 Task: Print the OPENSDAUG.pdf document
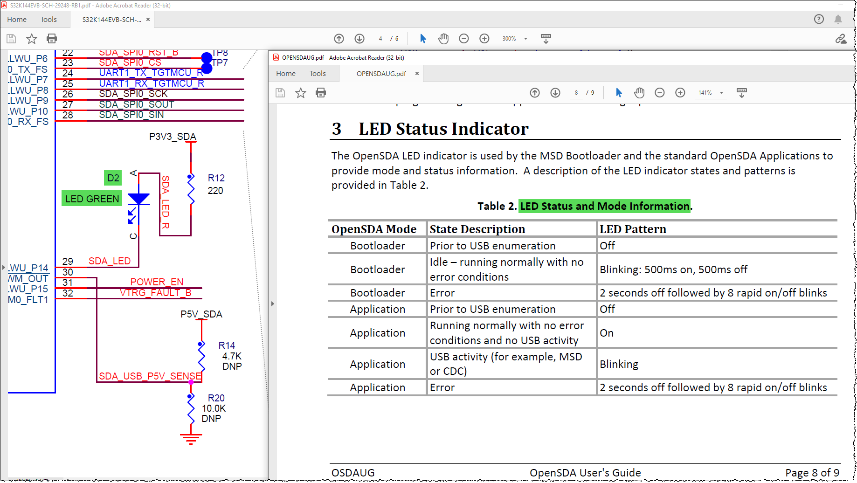tap(321, 93)
